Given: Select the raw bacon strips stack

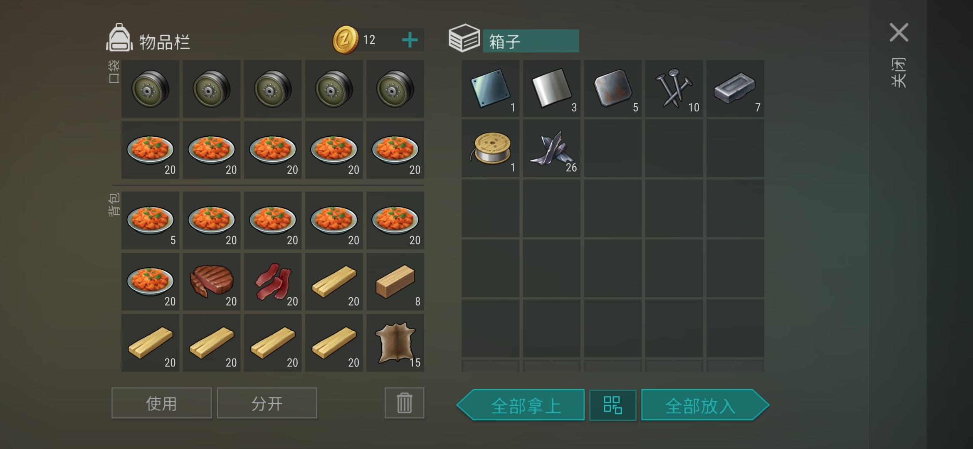Looking at the screenshot, I should [272, 281].
